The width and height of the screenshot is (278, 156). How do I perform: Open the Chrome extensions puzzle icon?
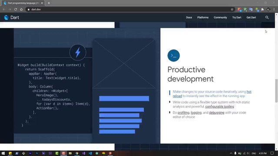[262, 10]
